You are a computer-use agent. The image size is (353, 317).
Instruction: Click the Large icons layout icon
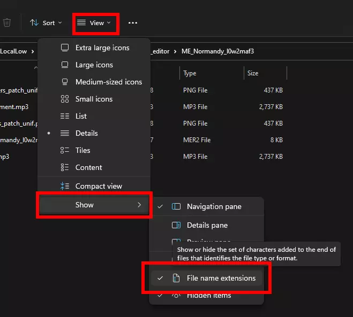pos(65,65)
